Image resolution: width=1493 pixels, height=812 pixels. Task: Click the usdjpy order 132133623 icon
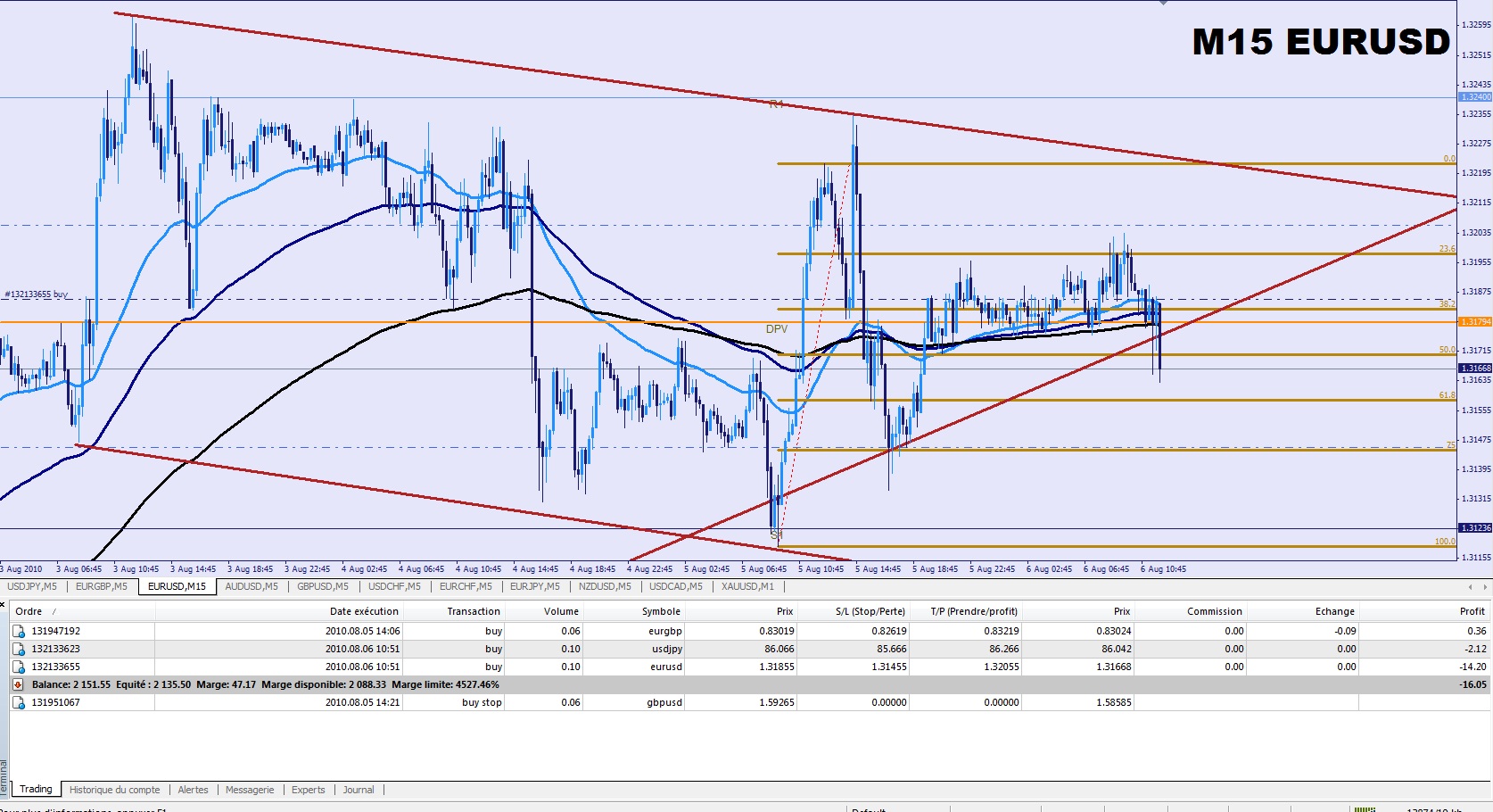(x=19, y=649)
